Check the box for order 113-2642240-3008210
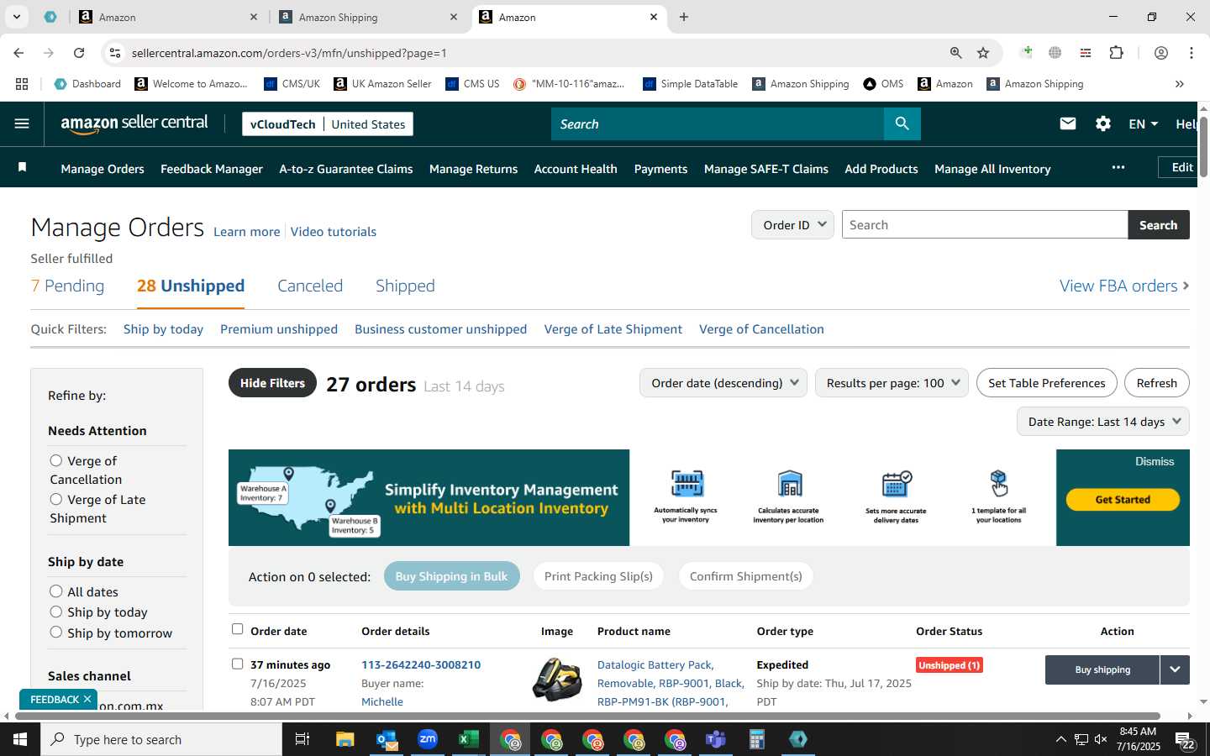The width and height of the screenshot is (1210, 756). click(237, 664)
